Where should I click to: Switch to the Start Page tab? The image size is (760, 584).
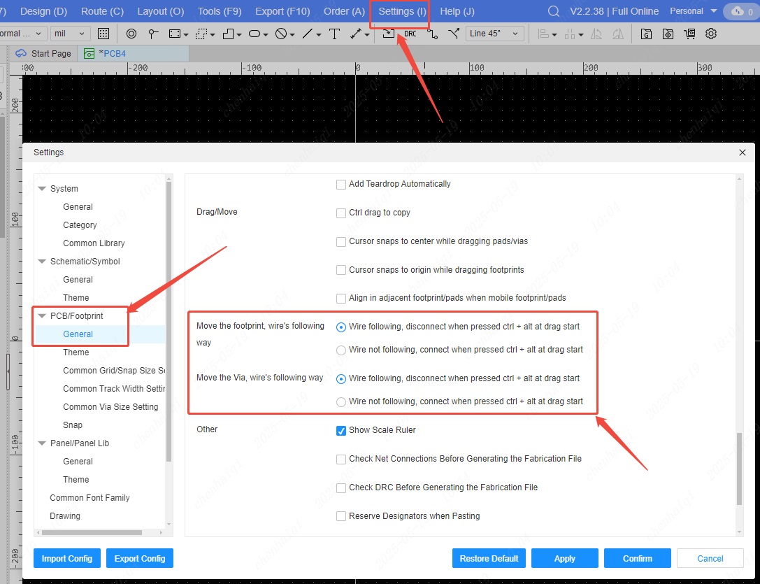(x=43, y=53)
